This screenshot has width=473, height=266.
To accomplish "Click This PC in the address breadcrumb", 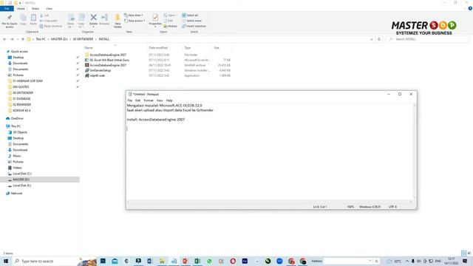I will click(41, 39).
